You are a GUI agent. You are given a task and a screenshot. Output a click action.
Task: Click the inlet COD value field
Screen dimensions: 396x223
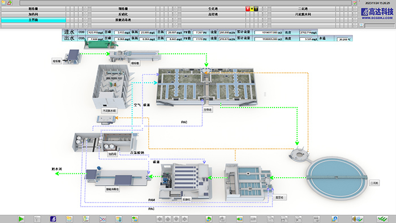coord(95,33)
